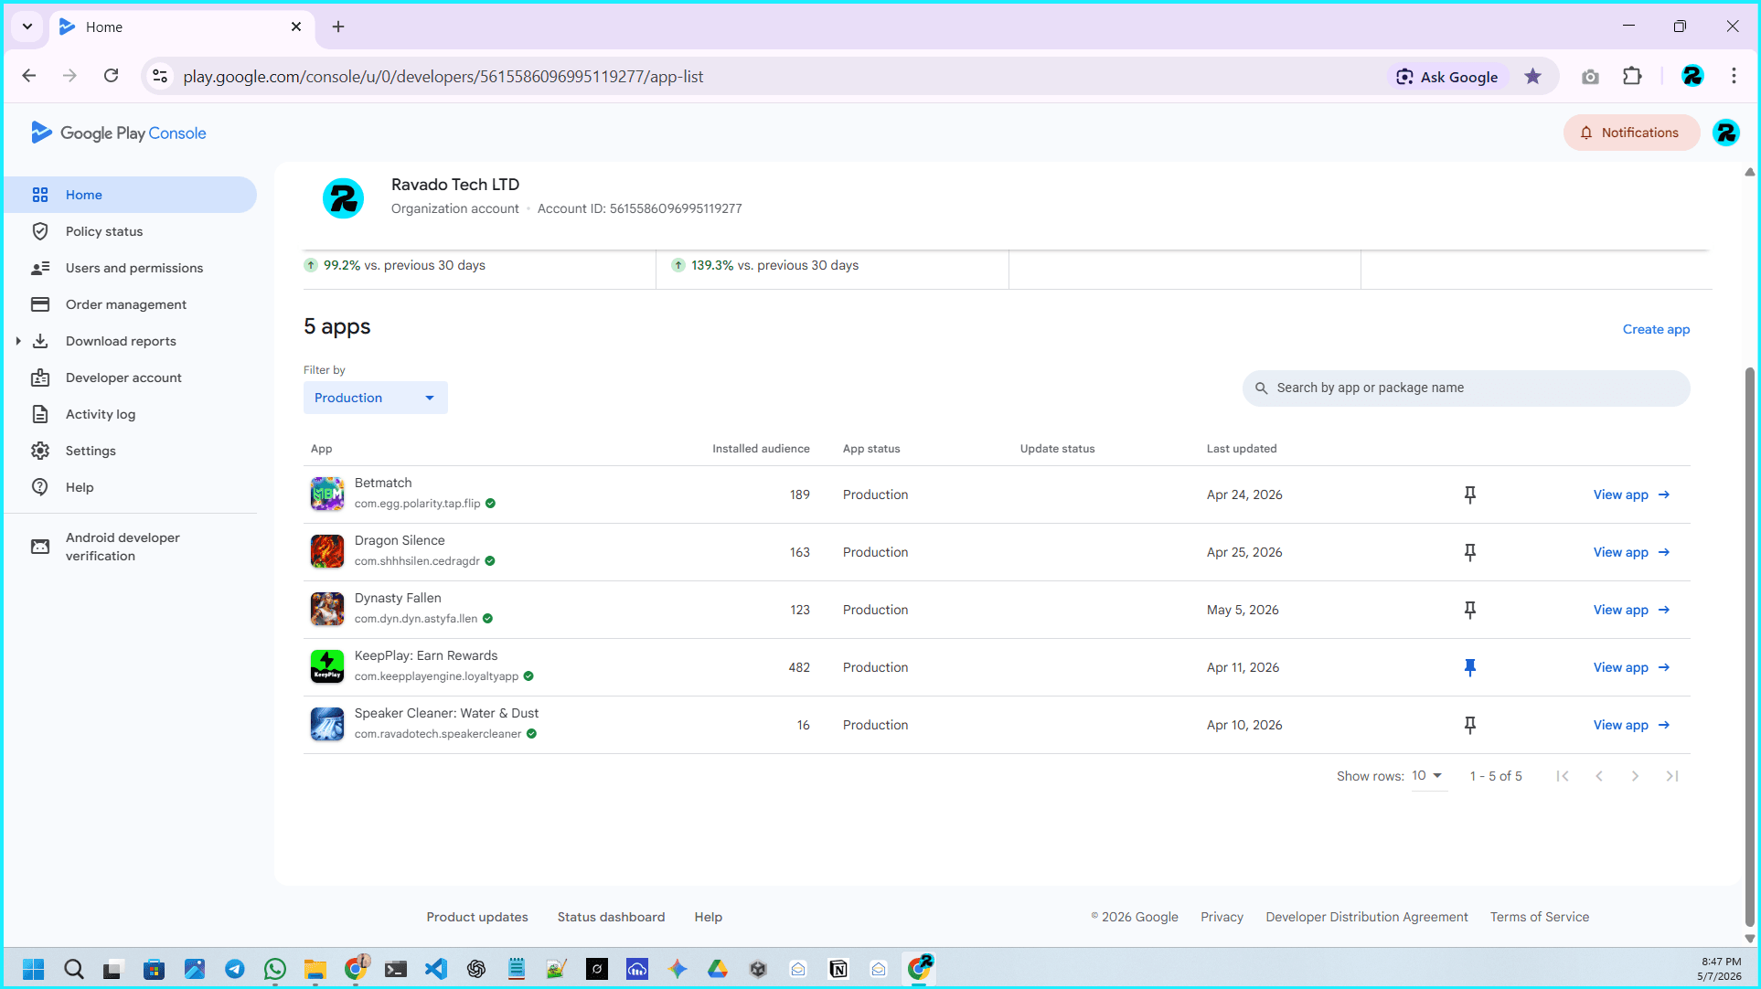Viewport: 1761px width, 989px height.
Task: View app for Dragon Silence
Action: [1631, 552]
